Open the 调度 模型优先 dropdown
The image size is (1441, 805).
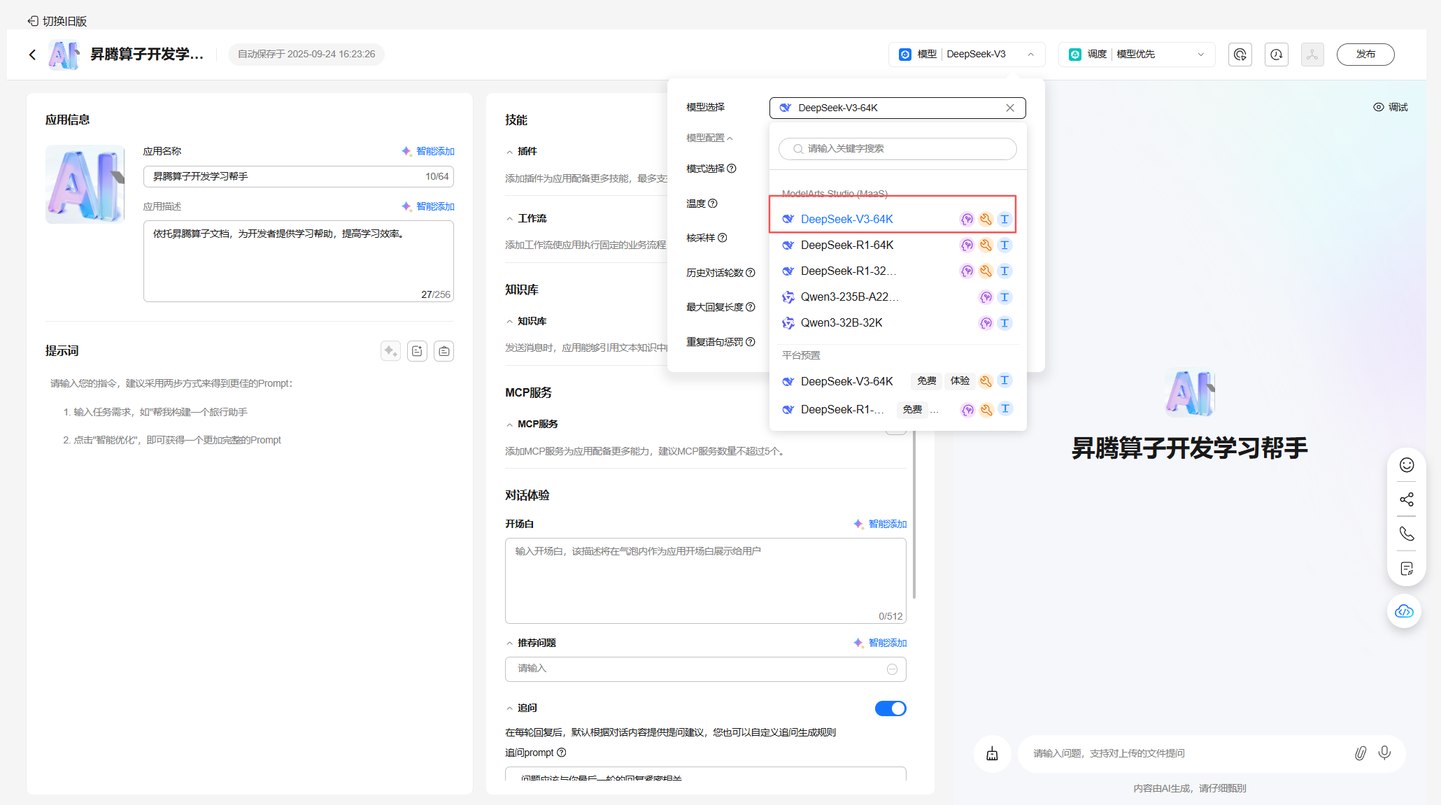1136,55
